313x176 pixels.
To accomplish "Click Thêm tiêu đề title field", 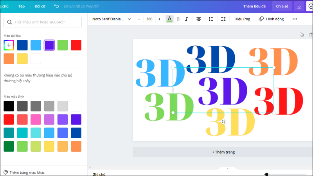I will (x=254, y=6).
